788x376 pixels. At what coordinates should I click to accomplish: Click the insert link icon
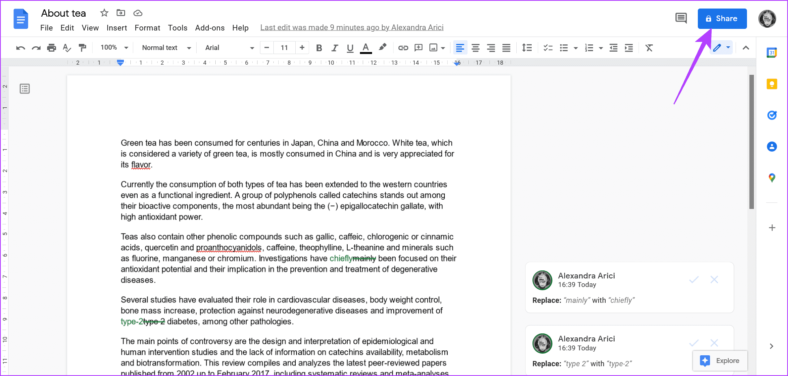pos(403,48)
